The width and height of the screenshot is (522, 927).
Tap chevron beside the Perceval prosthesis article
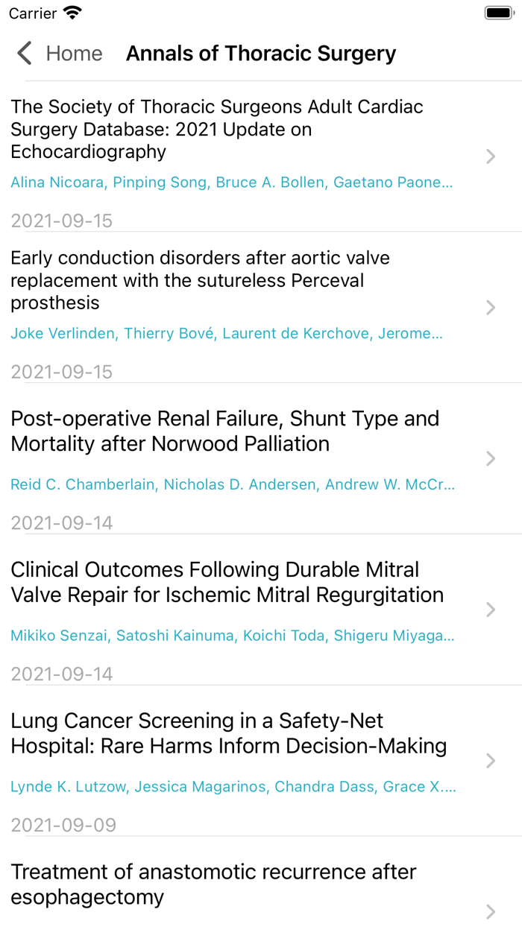[x=491, y=308]
